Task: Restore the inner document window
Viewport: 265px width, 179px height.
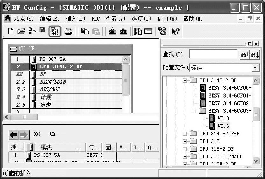Action: (x=249, y=18)
